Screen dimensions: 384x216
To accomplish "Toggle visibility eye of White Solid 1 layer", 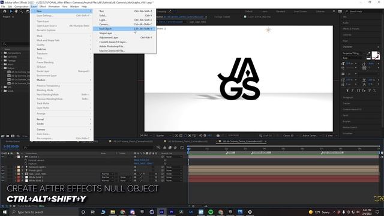I will tap(2, 178).
